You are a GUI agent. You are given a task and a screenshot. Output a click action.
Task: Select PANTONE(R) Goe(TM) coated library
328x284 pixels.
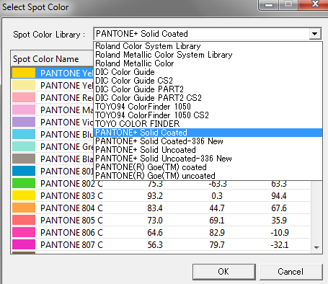point(208,167)
